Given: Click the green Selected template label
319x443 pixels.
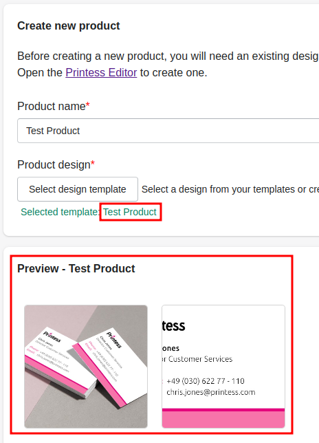Looking at the screenshot, I should pos(60,212).
